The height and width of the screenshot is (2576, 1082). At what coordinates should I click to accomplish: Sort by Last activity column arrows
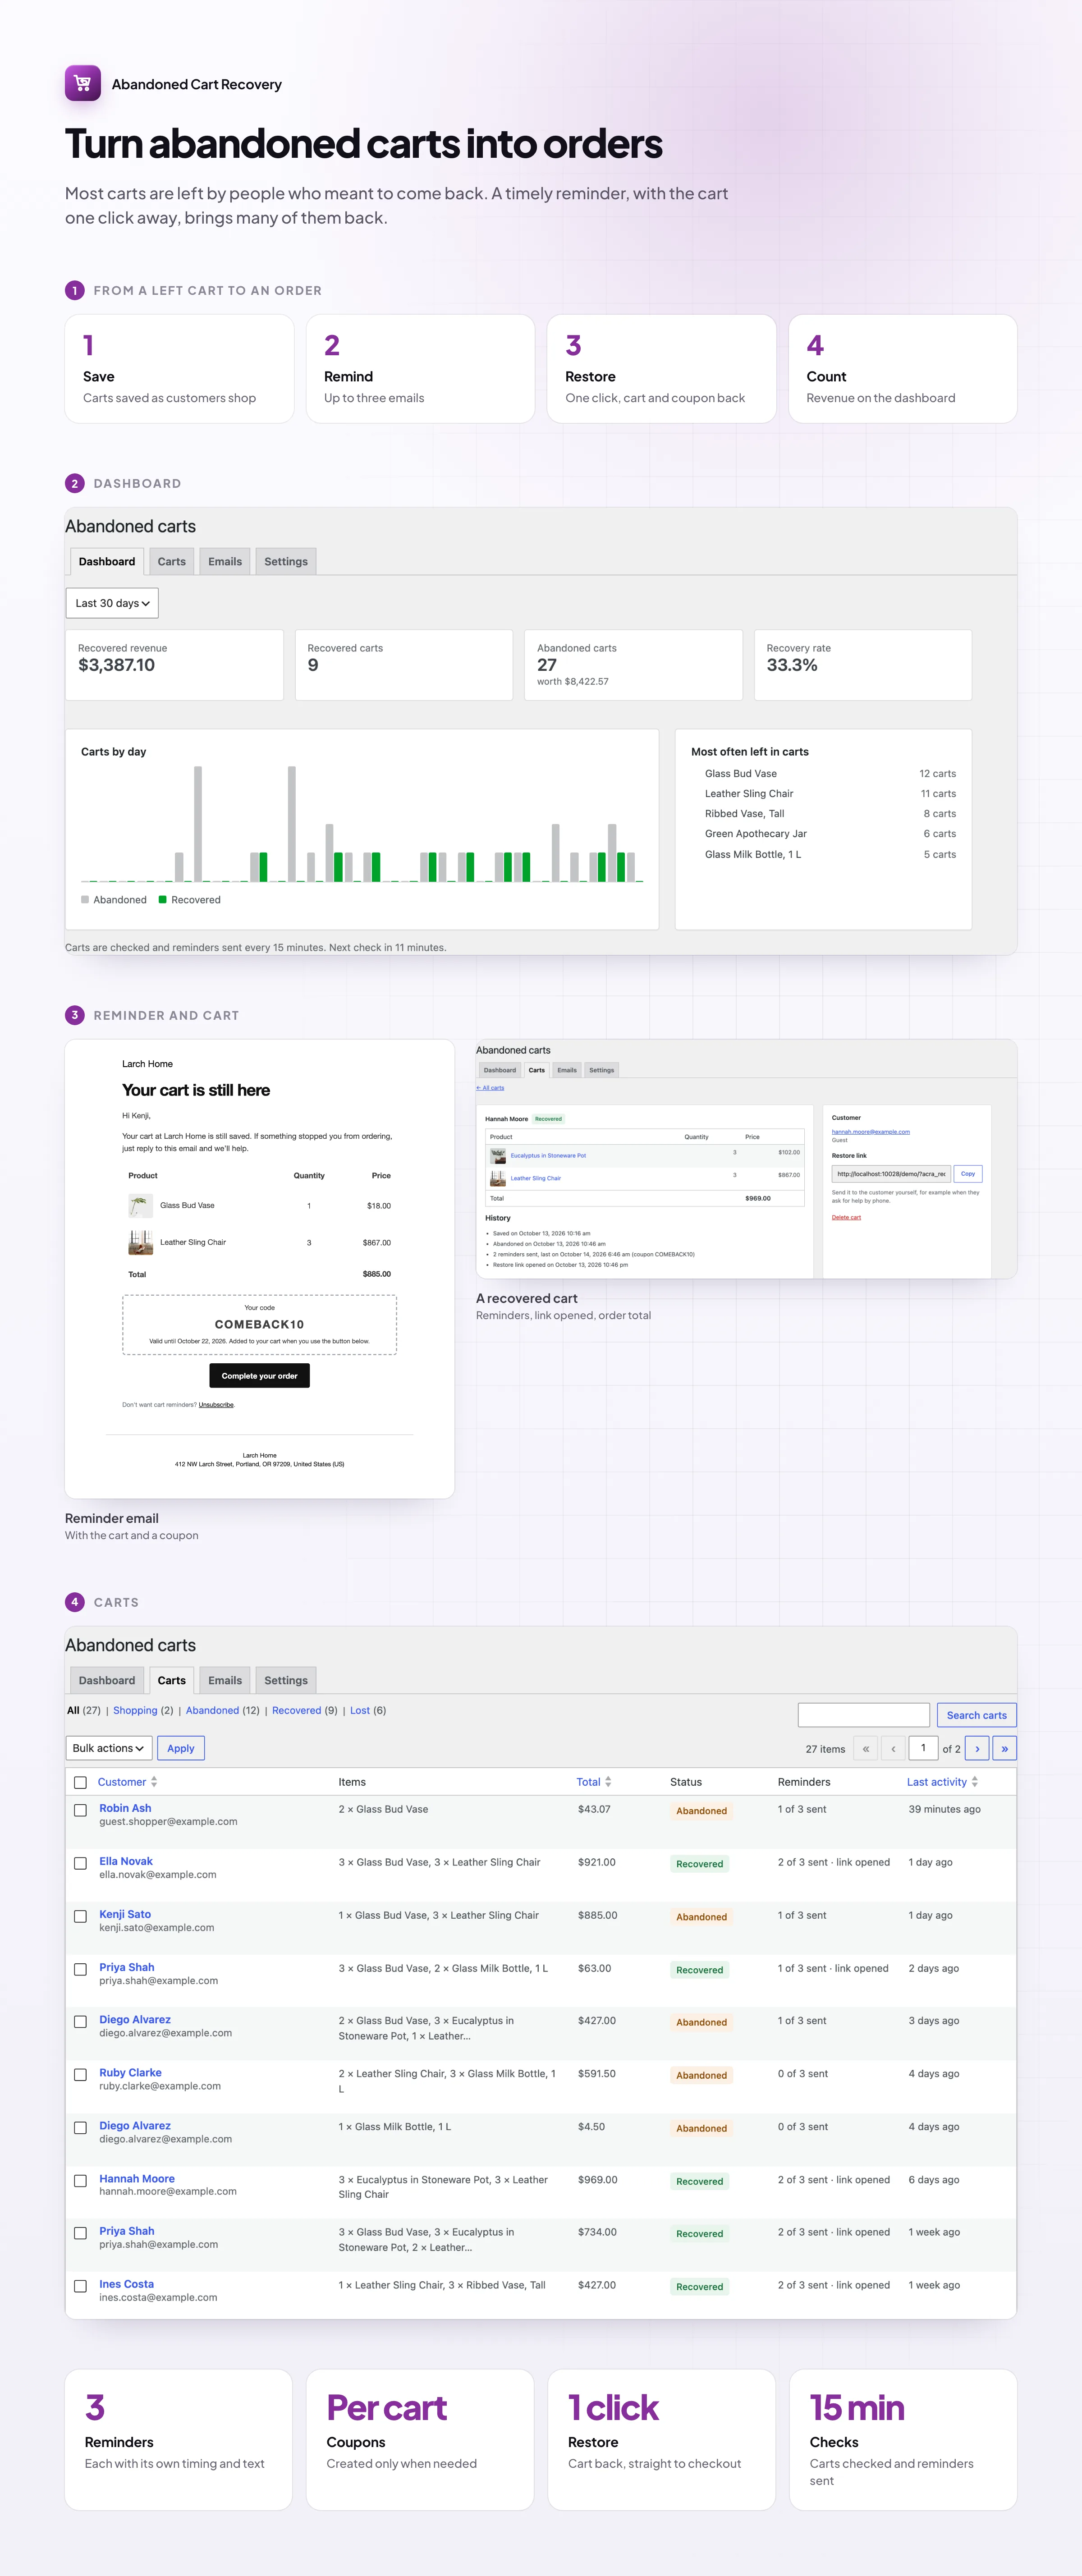(975, 1782)
